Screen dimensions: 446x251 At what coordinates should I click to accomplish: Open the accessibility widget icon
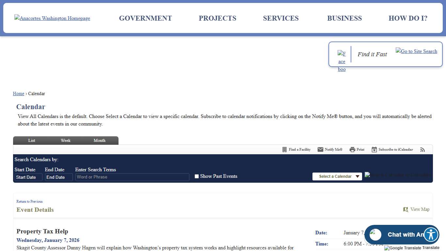click(x=431, y=234)
